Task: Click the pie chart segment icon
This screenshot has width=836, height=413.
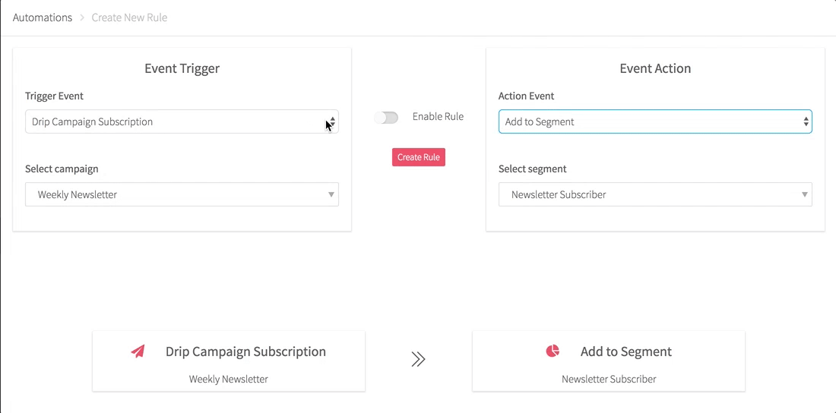Action: pyautogui.click(x=553, y=351)
